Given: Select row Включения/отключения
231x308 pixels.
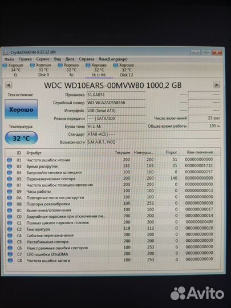Looking at the screenshot, I should tap(110, 210).
